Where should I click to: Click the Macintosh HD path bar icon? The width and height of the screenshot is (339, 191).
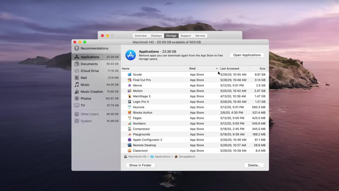(126, 157)
